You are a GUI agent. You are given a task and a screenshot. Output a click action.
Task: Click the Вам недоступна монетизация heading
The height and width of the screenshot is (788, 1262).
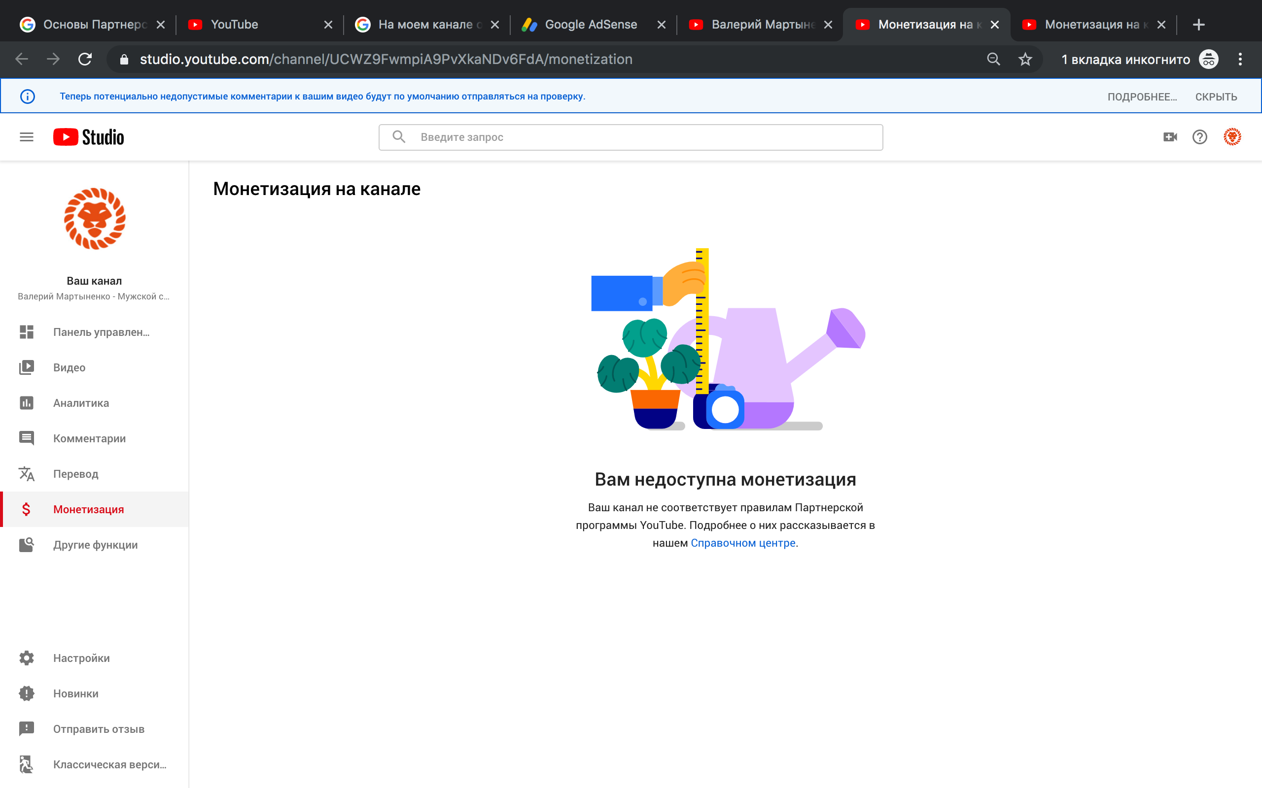(725, 480)
